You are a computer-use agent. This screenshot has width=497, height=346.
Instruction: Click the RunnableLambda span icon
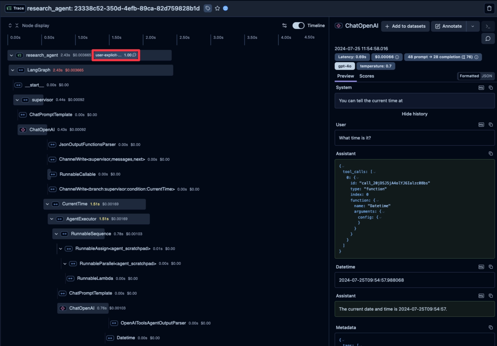click(x=70, y=279)
